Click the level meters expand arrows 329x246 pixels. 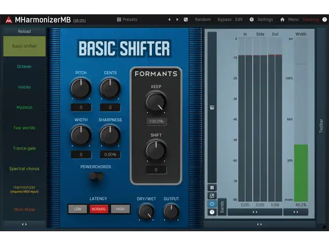(x=255, y=212)
